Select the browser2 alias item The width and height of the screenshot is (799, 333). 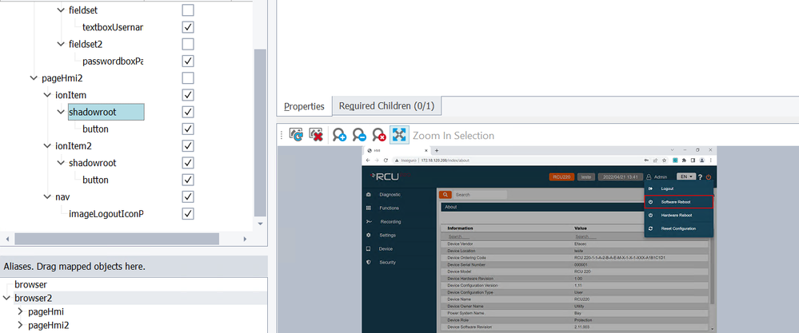[x=33, y=299]
